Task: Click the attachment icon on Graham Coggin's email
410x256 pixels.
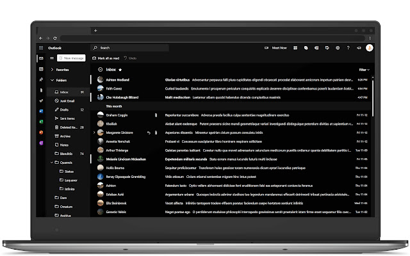Action: tap(156, 115)
